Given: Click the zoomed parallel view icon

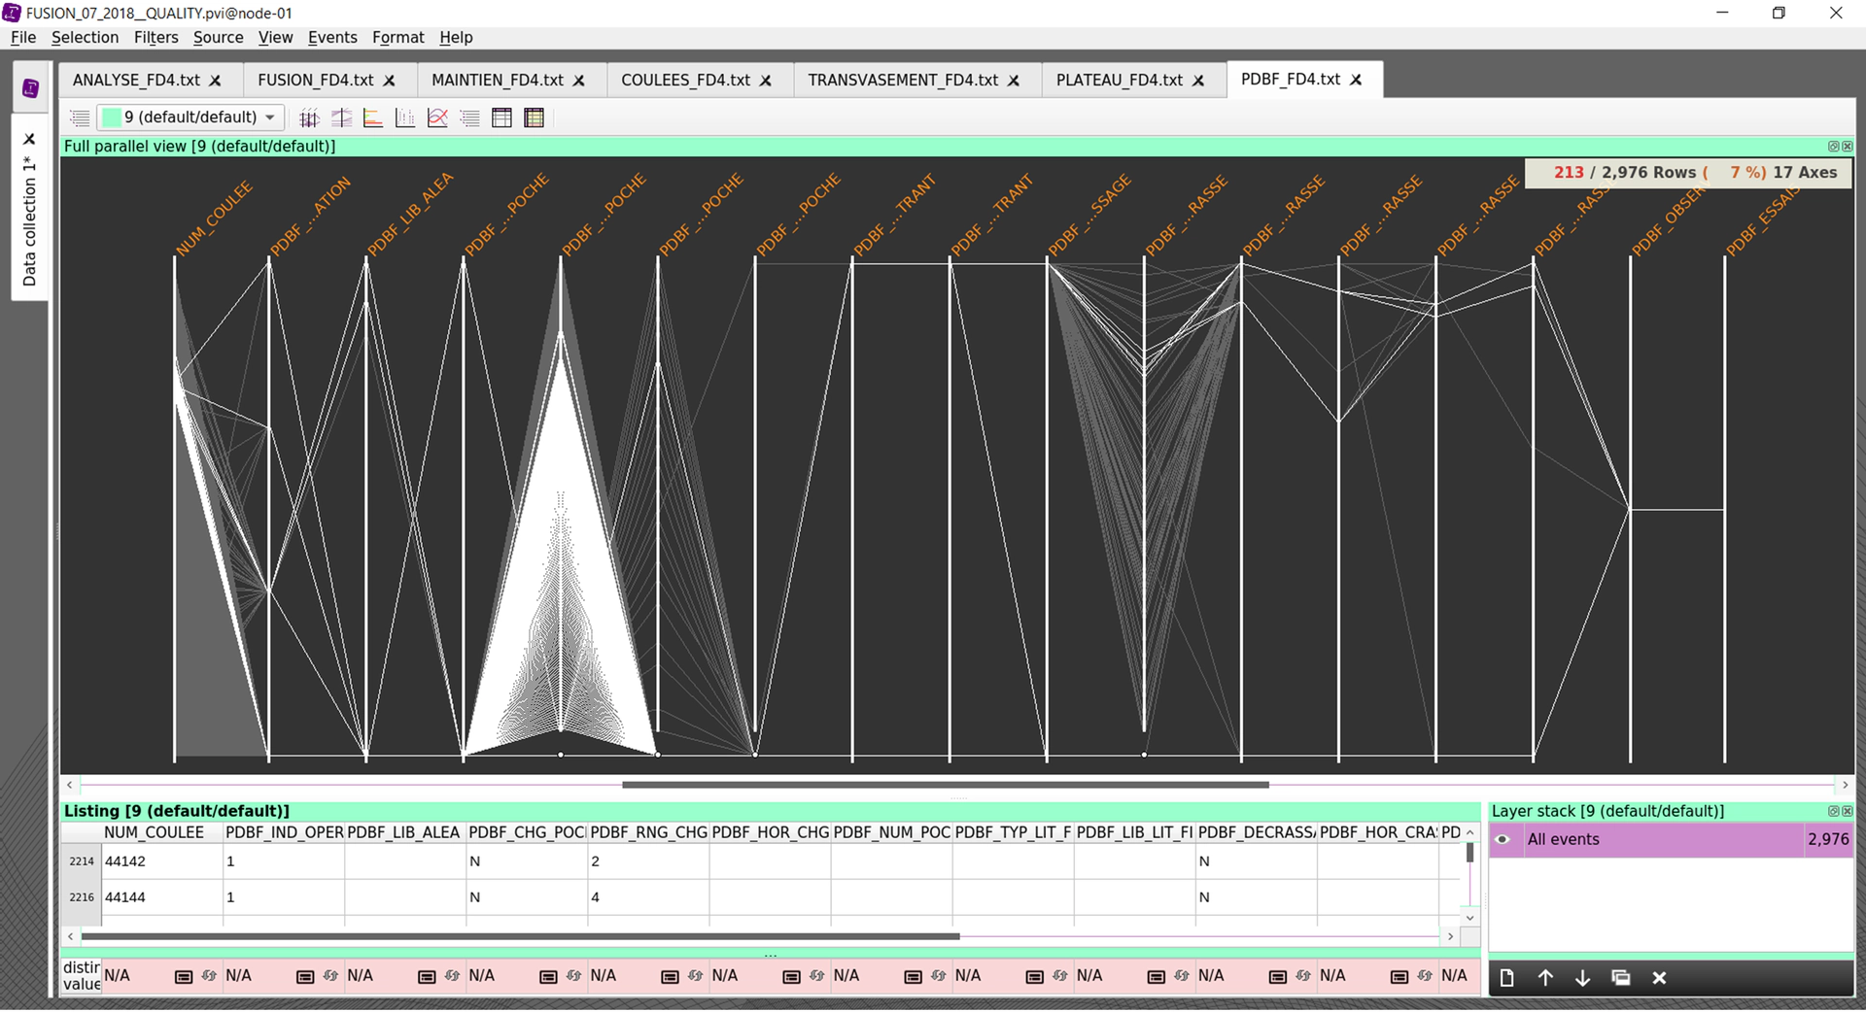Looking at the screenshot, I should [x=341, y=118].
